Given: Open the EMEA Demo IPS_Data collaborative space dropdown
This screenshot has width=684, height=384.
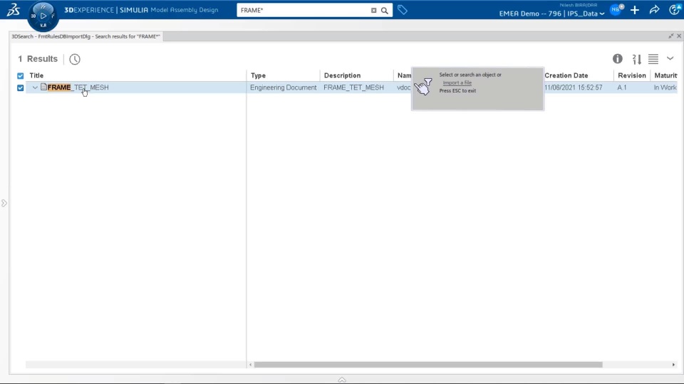Looking at the screenshot, I should (551, 14).
